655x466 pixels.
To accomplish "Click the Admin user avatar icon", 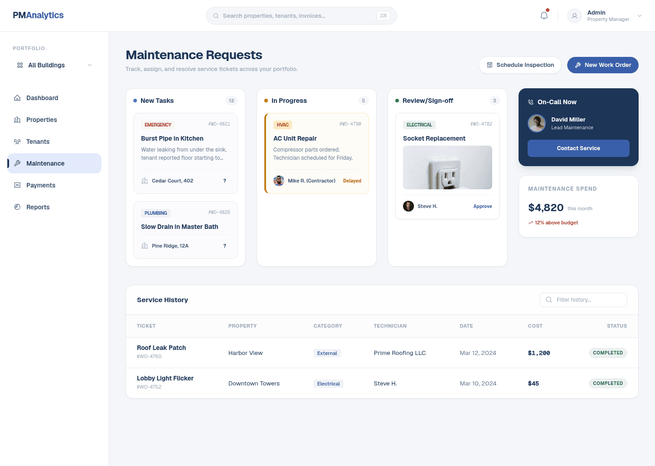I will coord(574,16).
